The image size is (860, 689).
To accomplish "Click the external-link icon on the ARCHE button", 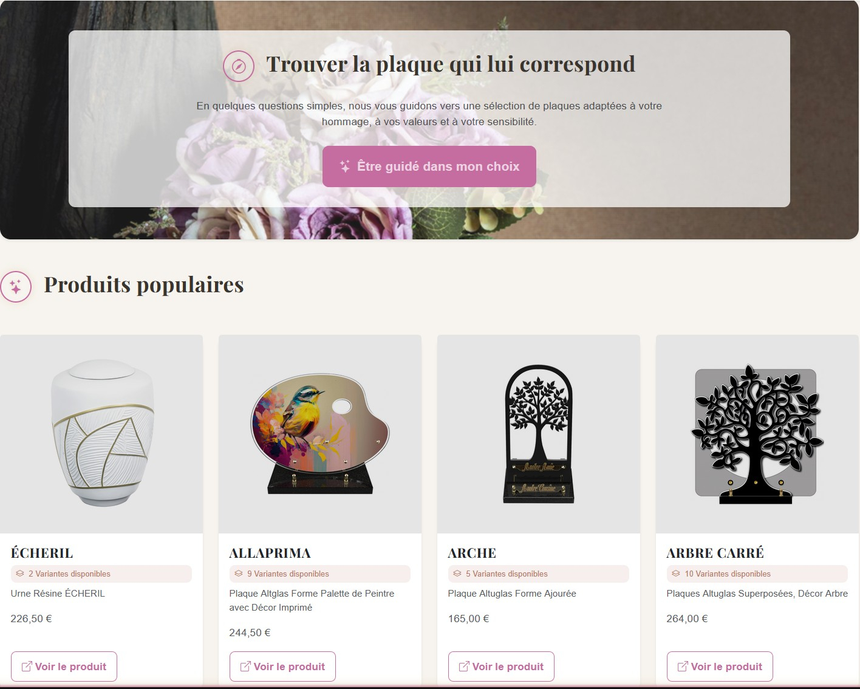I will [464, 667].
